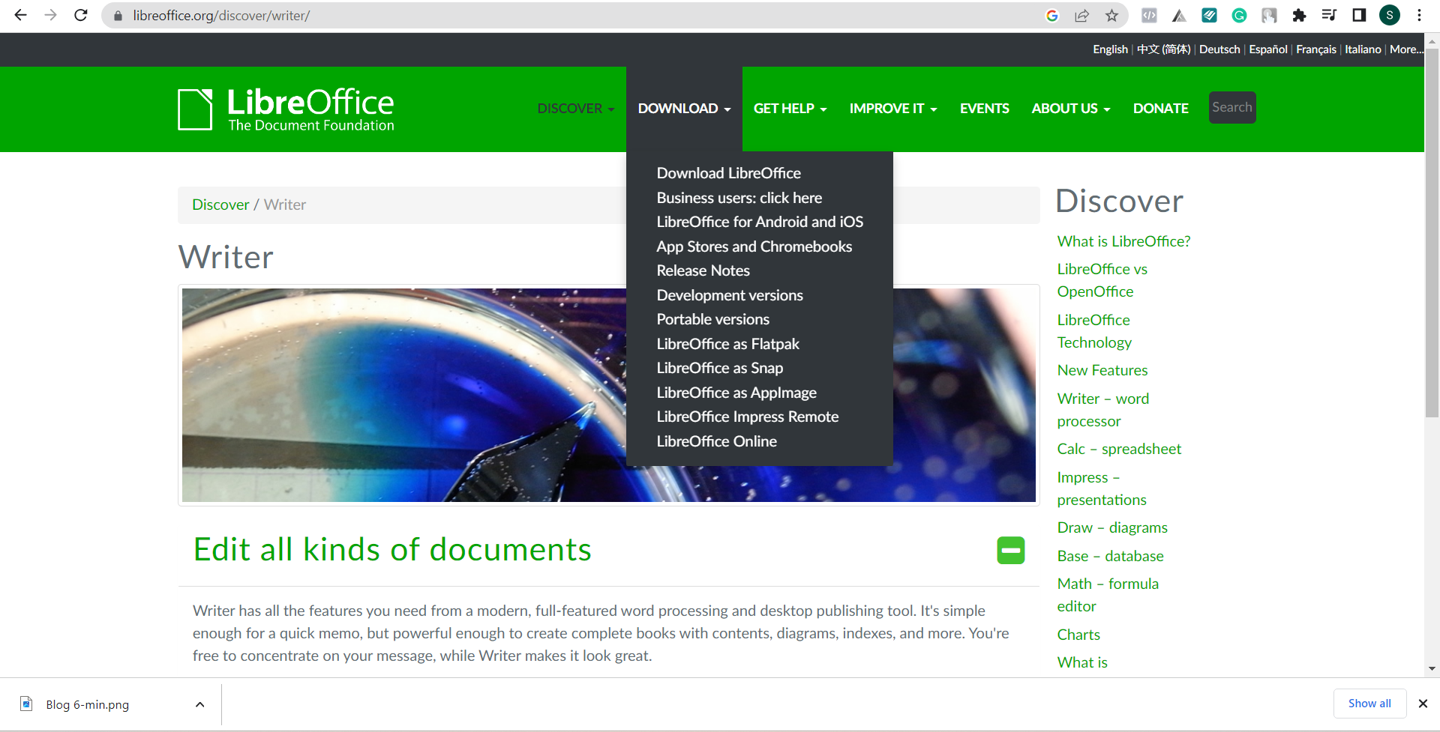The image size is (1440, 732).
Task: Click the page vertical scrollbar thumb
Action: [x=1432, y=232]
